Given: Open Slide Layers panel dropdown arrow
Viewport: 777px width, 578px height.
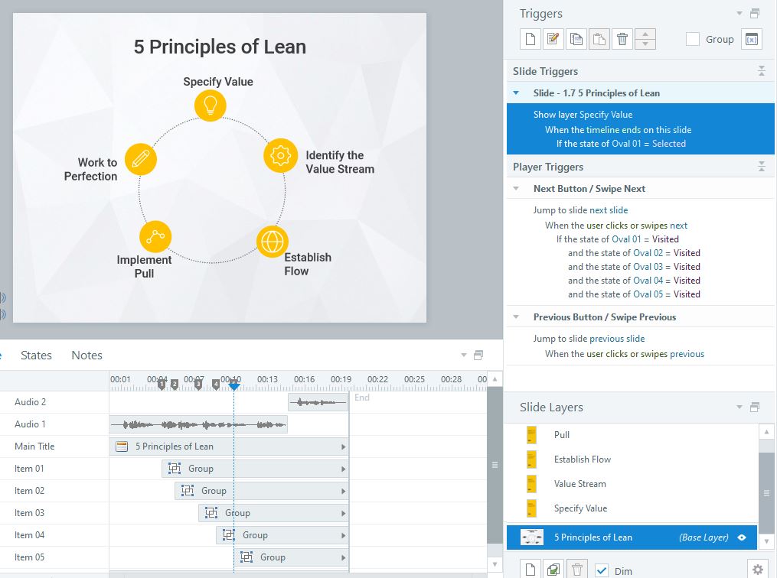Looking at the screenshot, I should click(739, 407).
